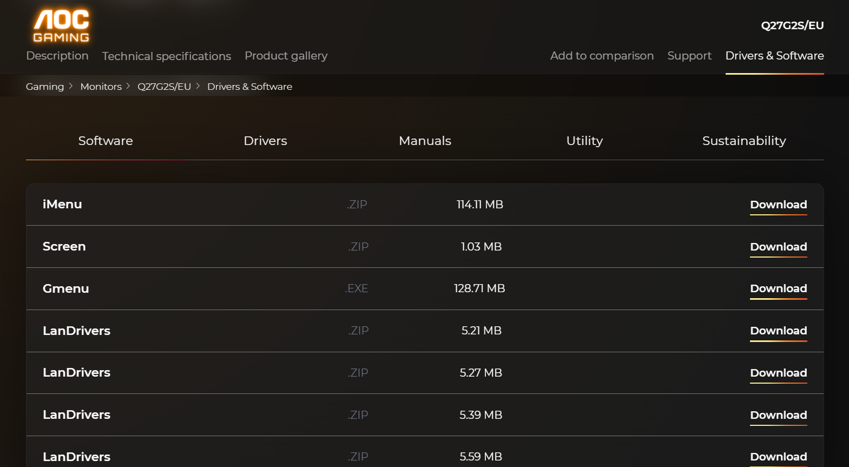The image size is (849, 467).
Task: Click Gaming in the breadcrumb
Action: [45, 87]
